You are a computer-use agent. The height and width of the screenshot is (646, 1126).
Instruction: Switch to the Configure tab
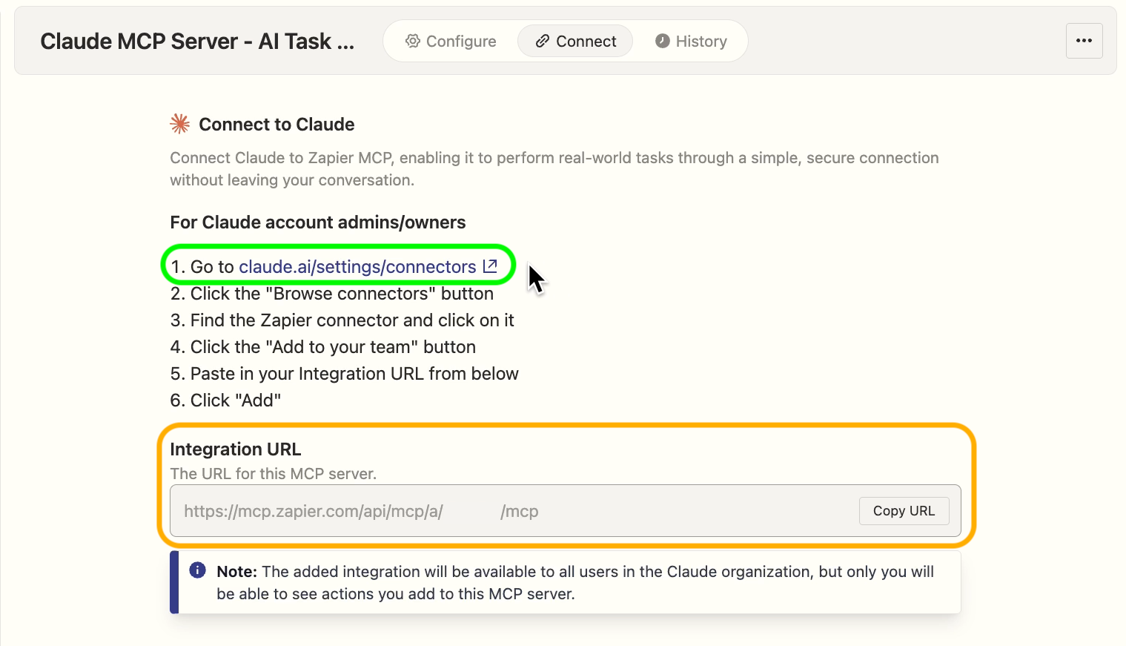coord(451,41)
